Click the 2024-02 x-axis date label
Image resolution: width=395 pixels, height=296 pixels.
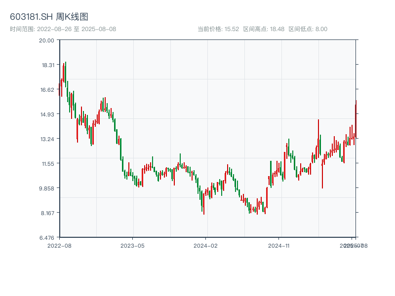pos(206,245)
